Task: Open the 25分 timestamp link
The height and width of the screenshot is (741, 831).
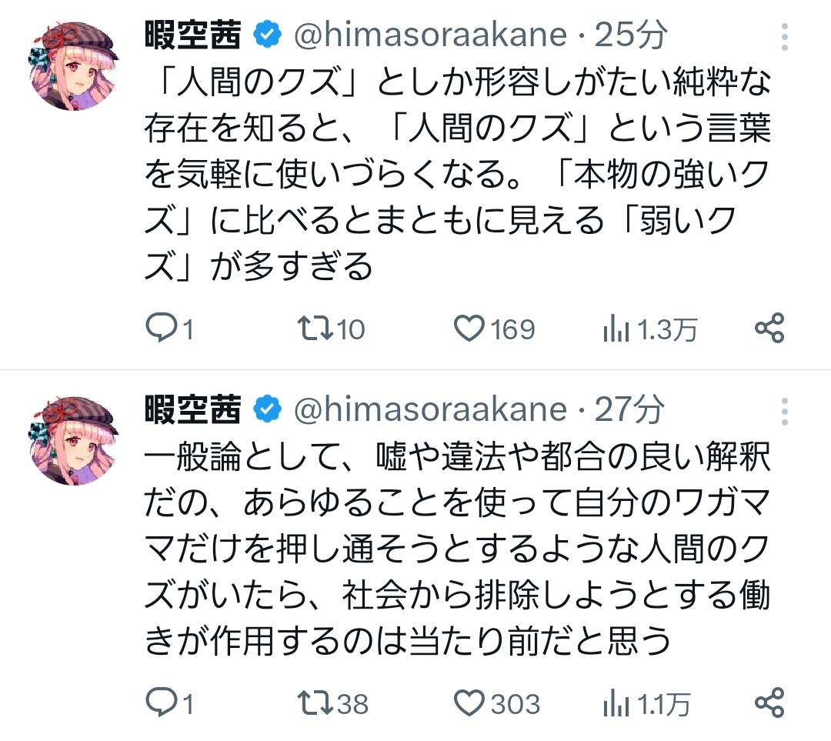Action: click(632, 35)
